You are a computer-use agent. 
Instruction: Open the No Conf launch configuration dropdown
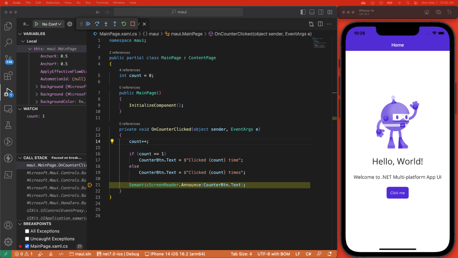click(x=51, y=24)
